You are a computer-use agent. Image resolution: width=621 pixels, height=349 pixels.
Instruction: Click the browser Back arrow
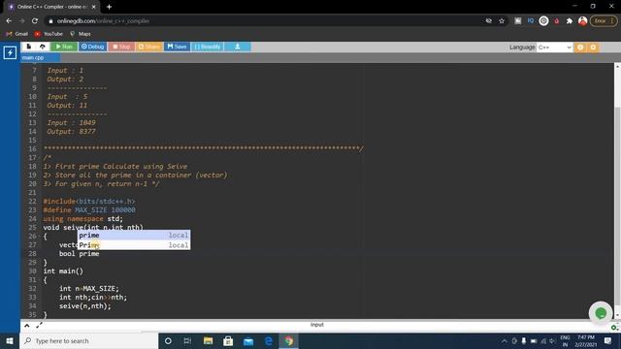coord(9,21)
